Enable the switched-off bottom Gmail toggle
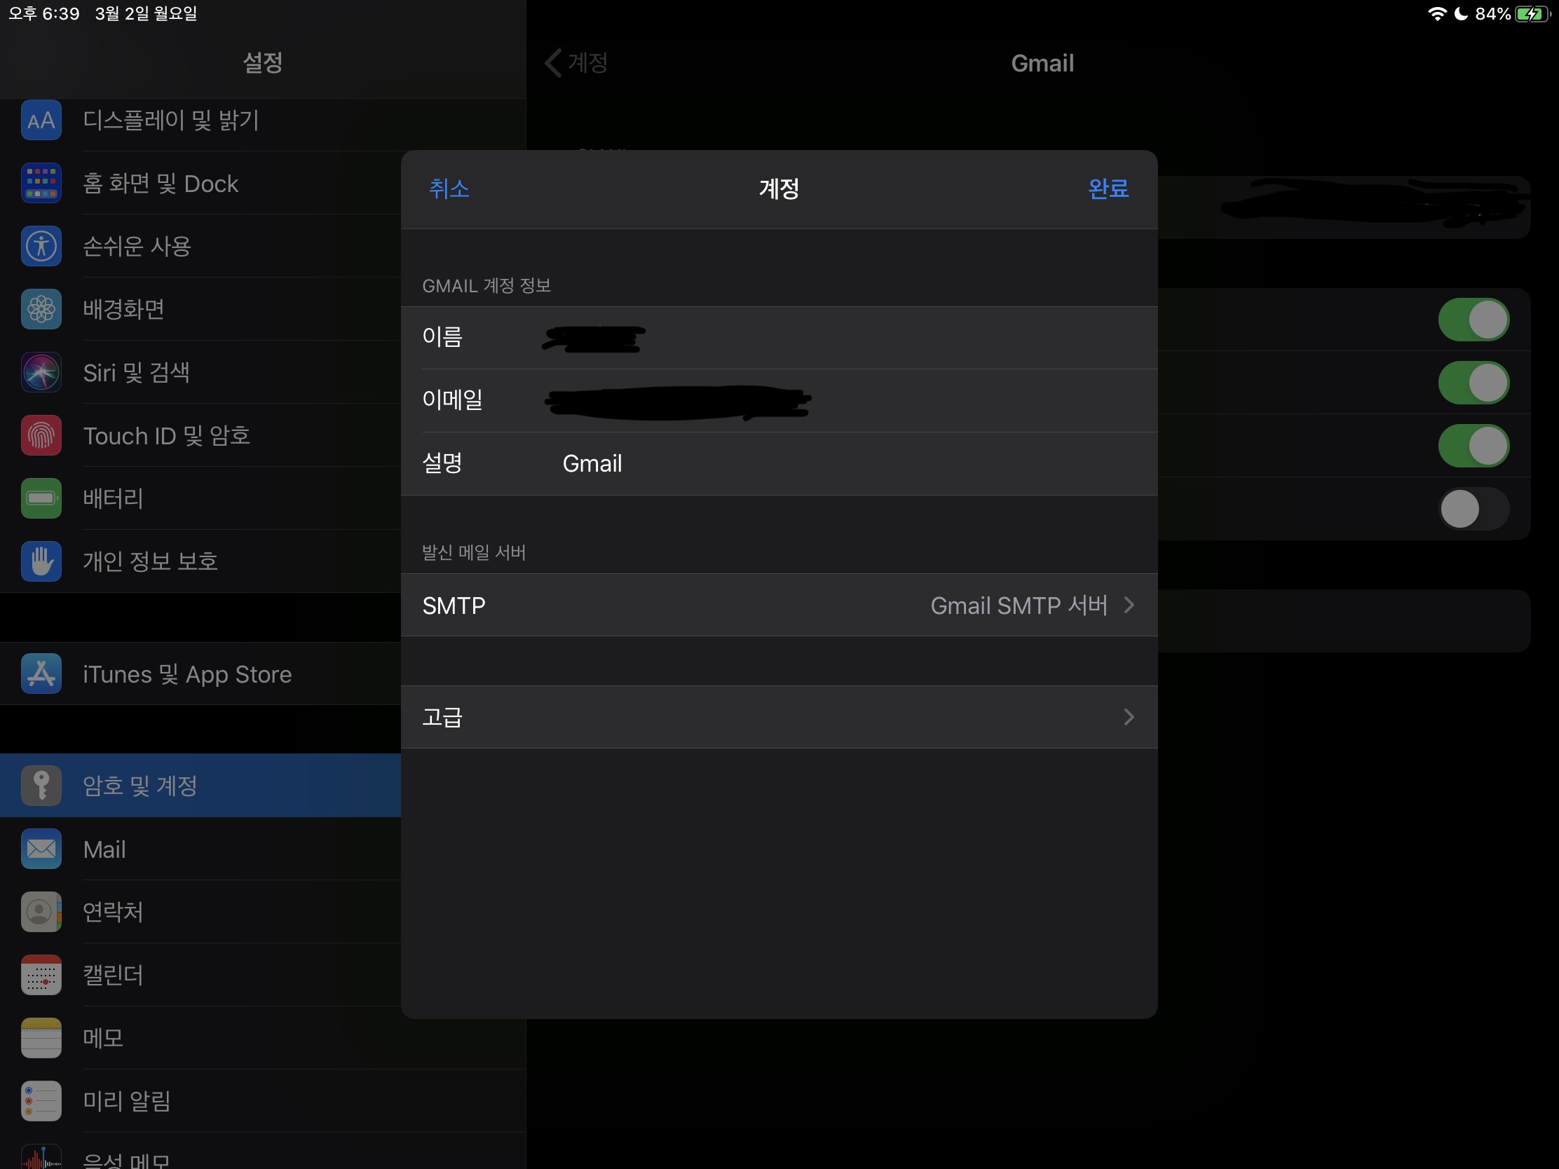Viewport: 1559px width, 1169px height. click(x=1472, y=509)
